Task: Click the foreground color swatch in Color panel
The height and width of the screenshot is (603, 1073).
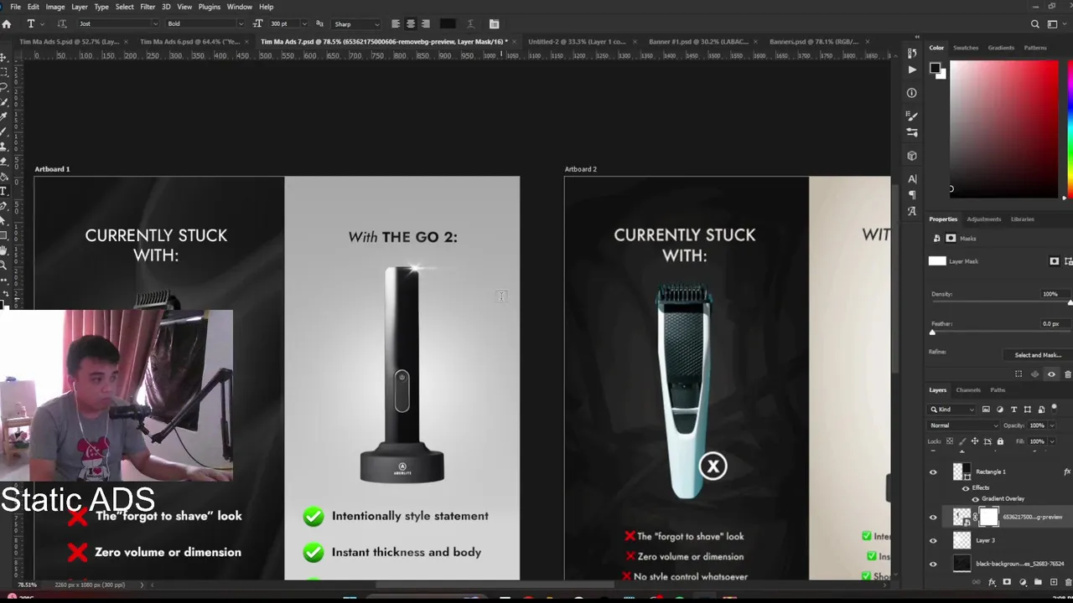Action: click(x=935, y=68)
